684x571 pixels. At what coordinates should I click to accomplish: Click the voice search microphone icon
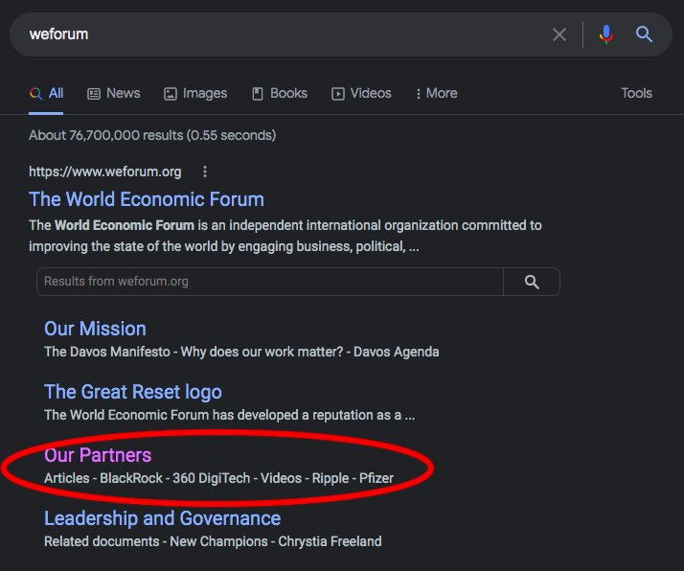pyautogui.click(x=605, y=34)
